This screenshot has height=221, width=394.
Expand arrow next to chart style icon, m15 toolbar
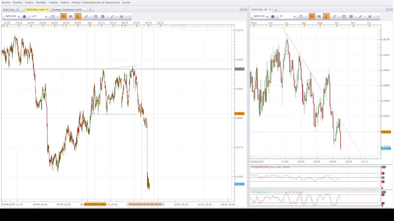click(58, 17)
